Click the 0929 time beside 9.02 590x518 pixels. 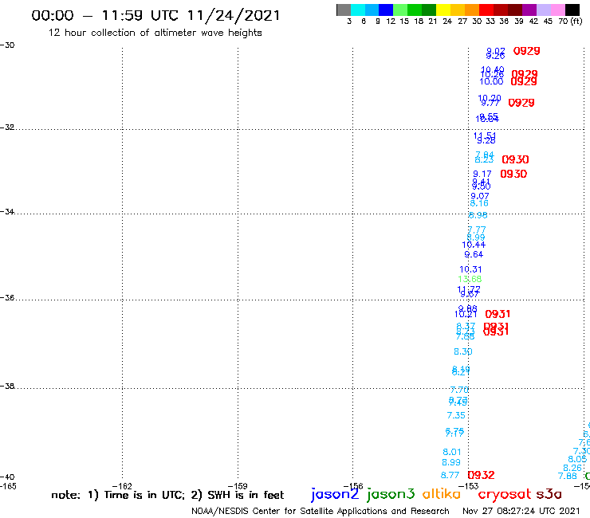(527, 51)
